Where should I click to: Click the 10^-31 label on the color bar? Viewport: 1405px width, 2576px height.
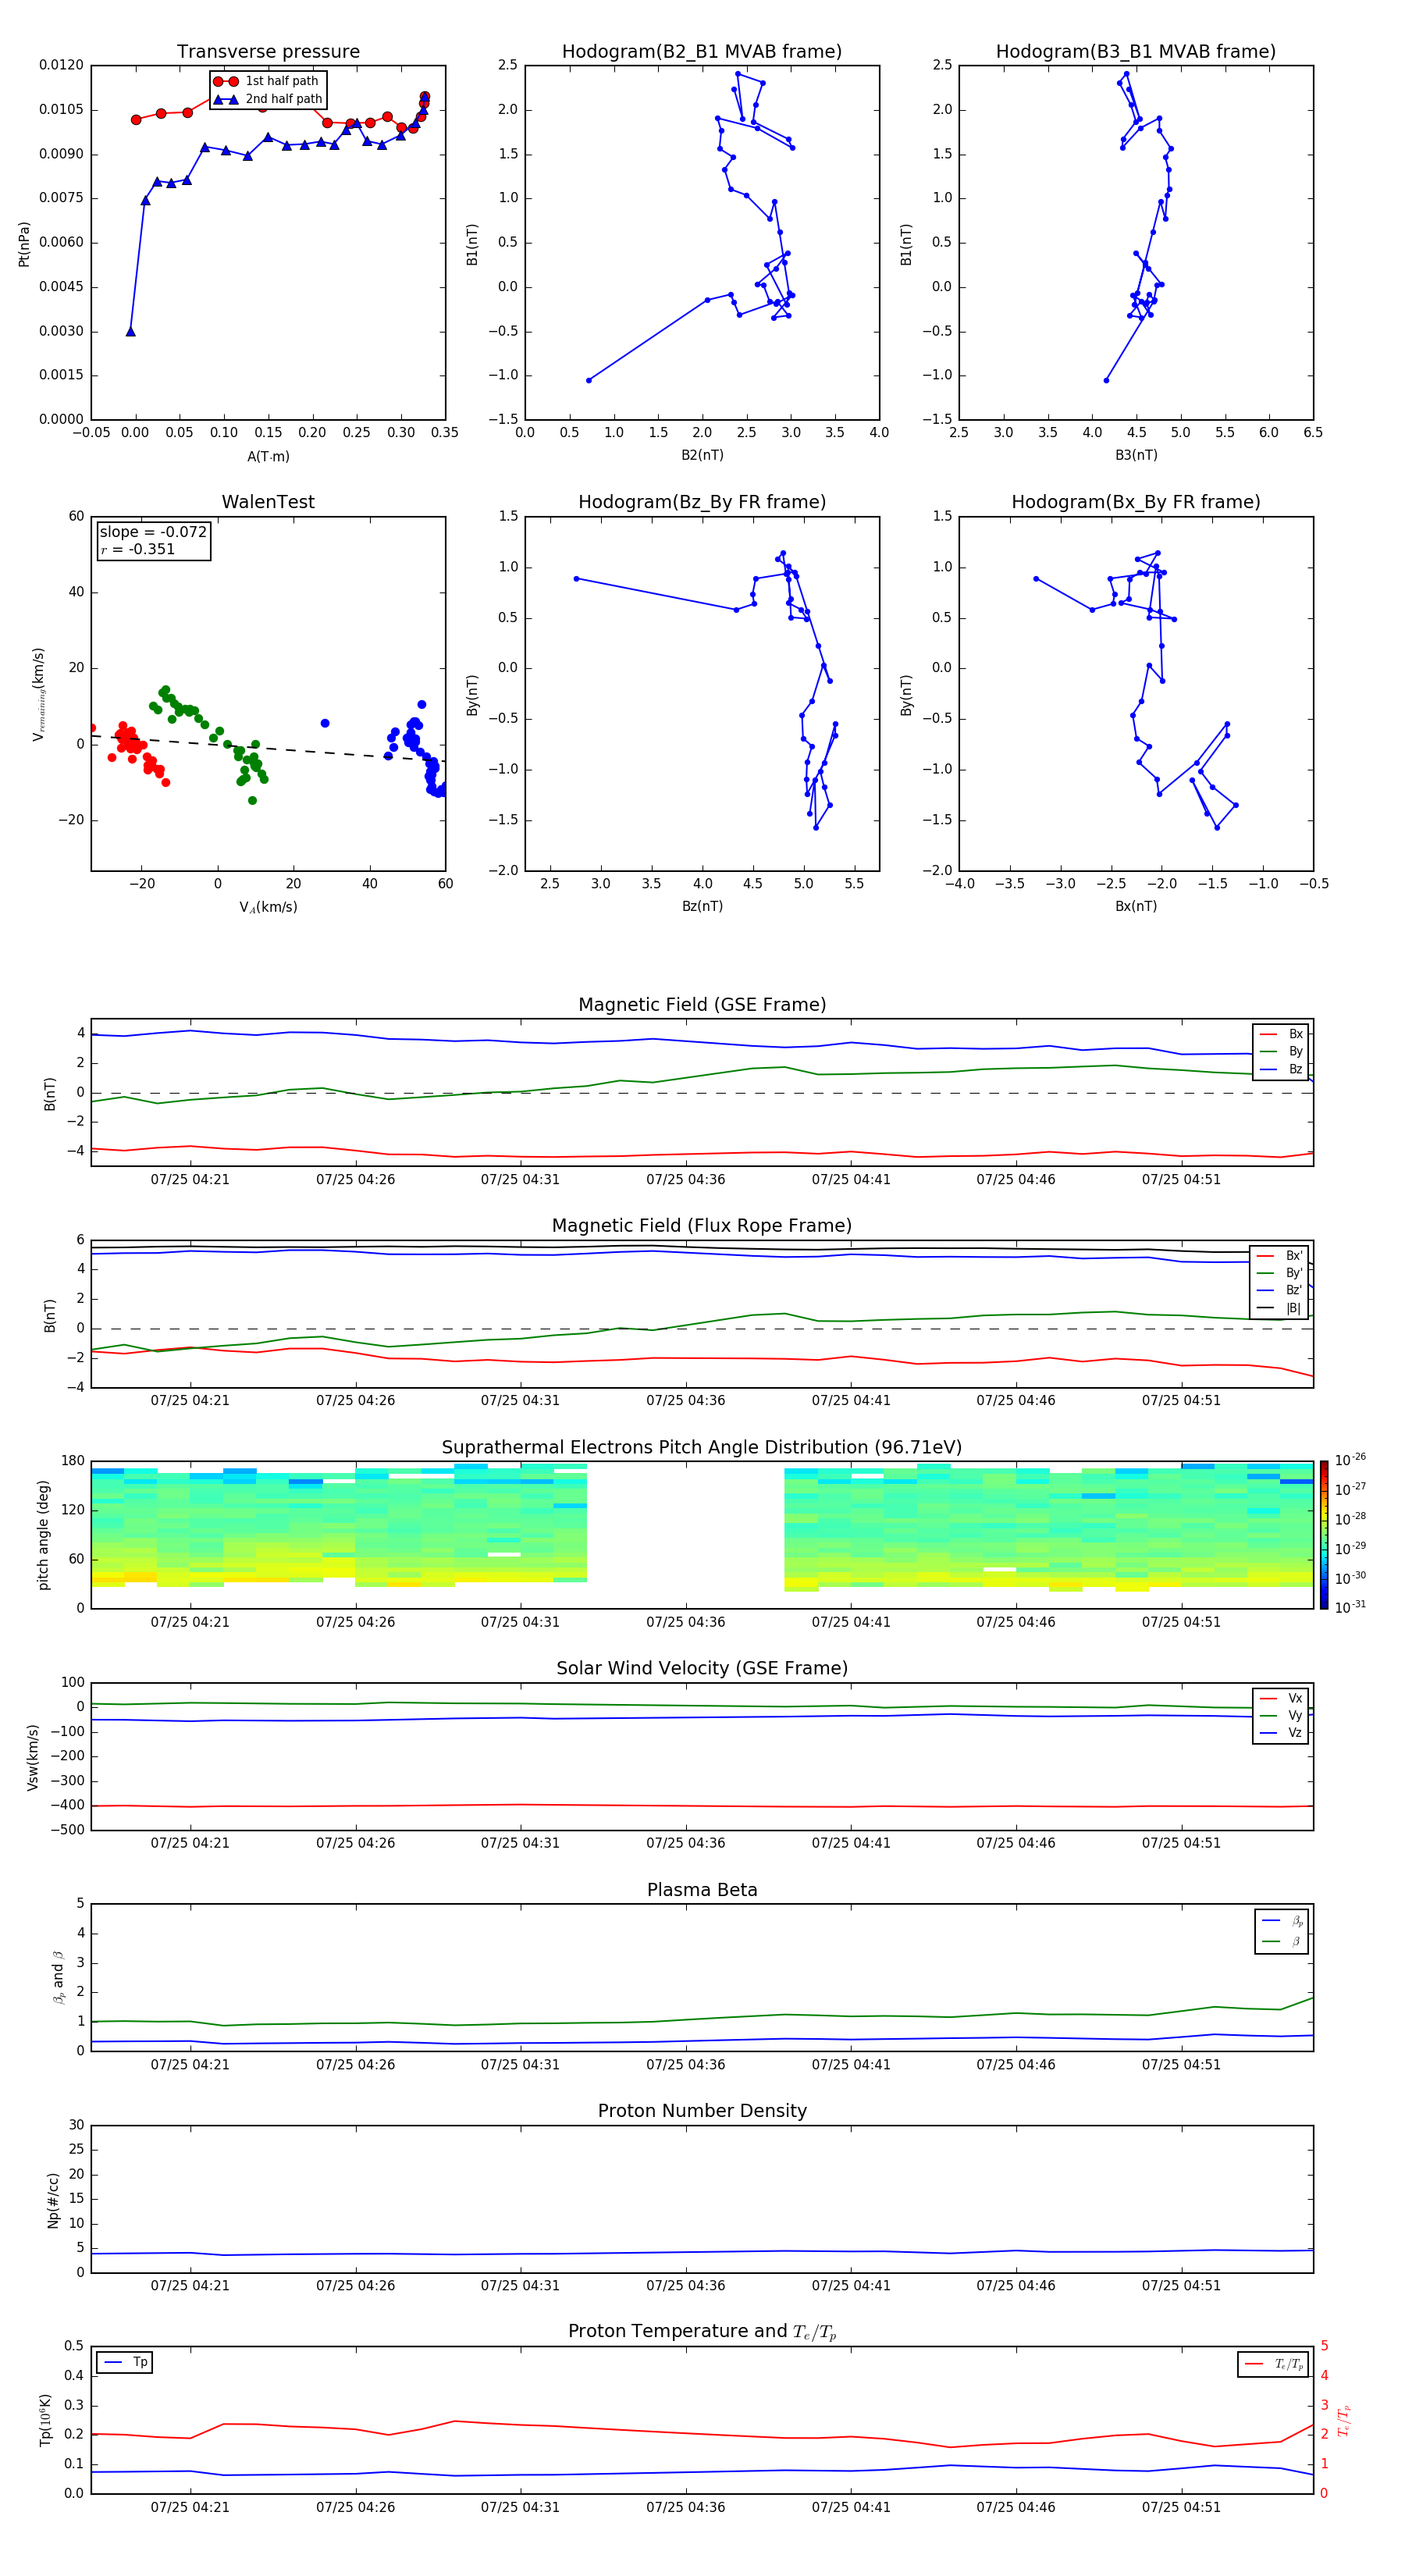pos(1350,1607)
